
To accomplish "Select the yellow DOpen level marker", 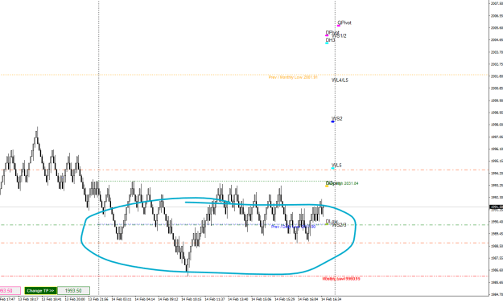I will click(327, 186).
